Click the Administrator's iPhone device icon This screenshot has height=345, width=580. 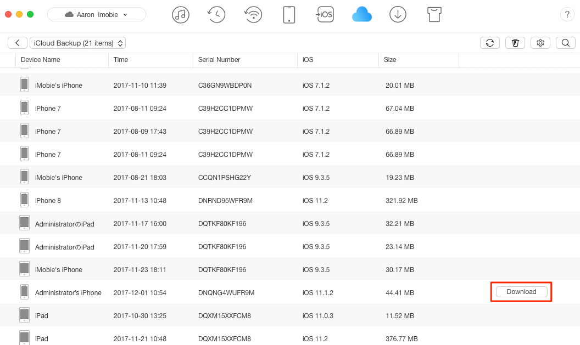pos(24,292)
